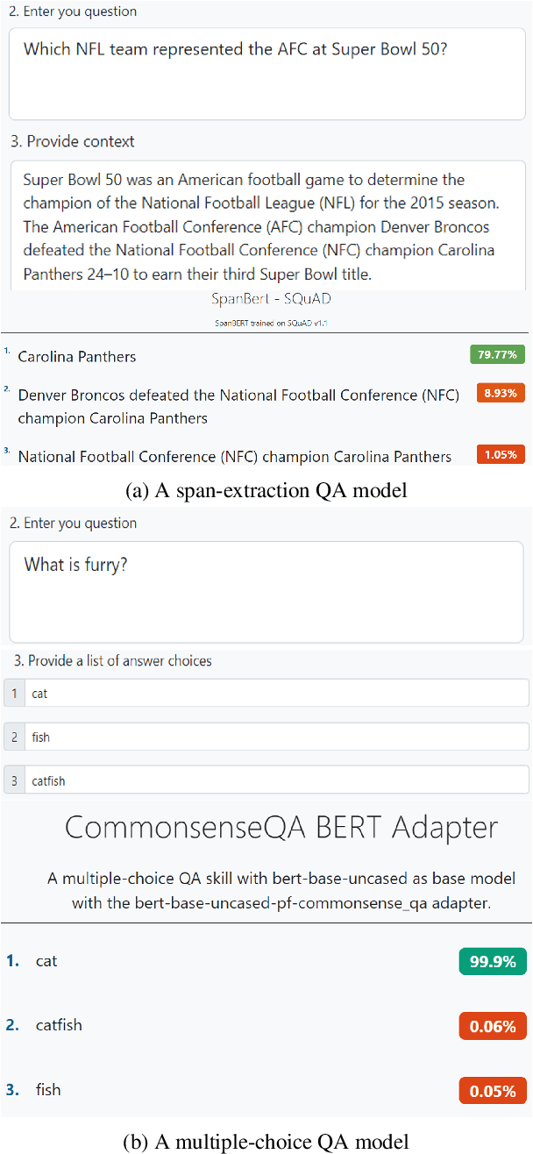
Task: Click the 0.06% confidence badge
Action: click(x=493, y=1025)
